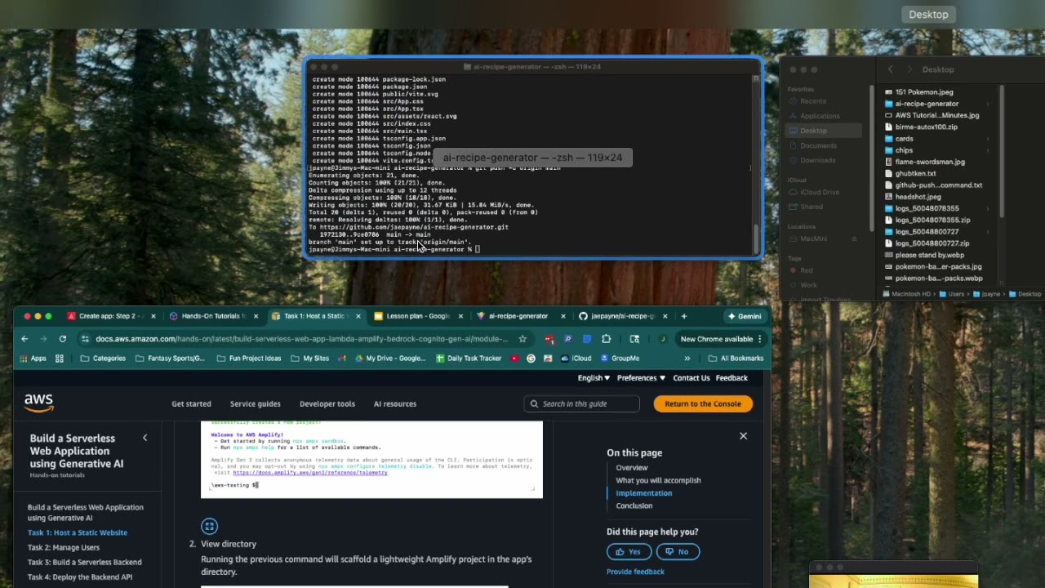Reload the current Chrome page
Image resolution: width=1045 pixels, height=588 pixels.
point(63,339)
